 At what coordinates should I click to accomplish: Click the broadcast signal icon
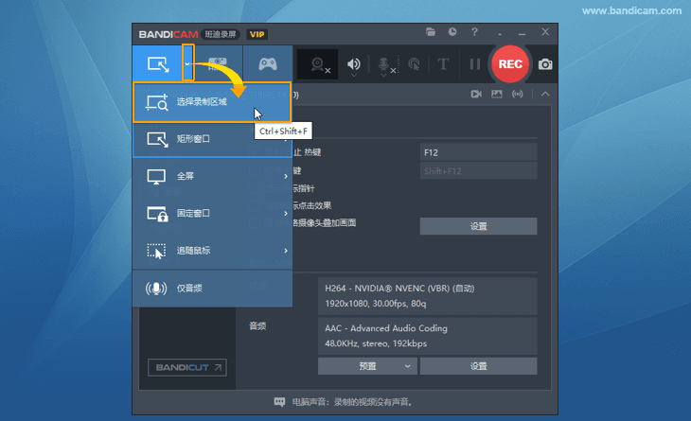518,94
